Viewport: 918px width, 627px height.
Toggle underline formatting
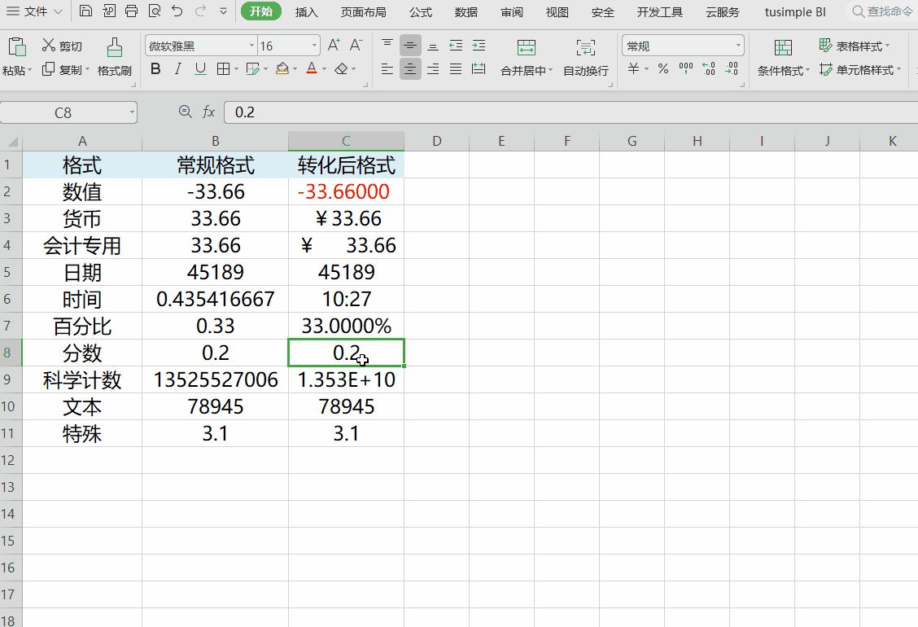click(x=200, y=69)
